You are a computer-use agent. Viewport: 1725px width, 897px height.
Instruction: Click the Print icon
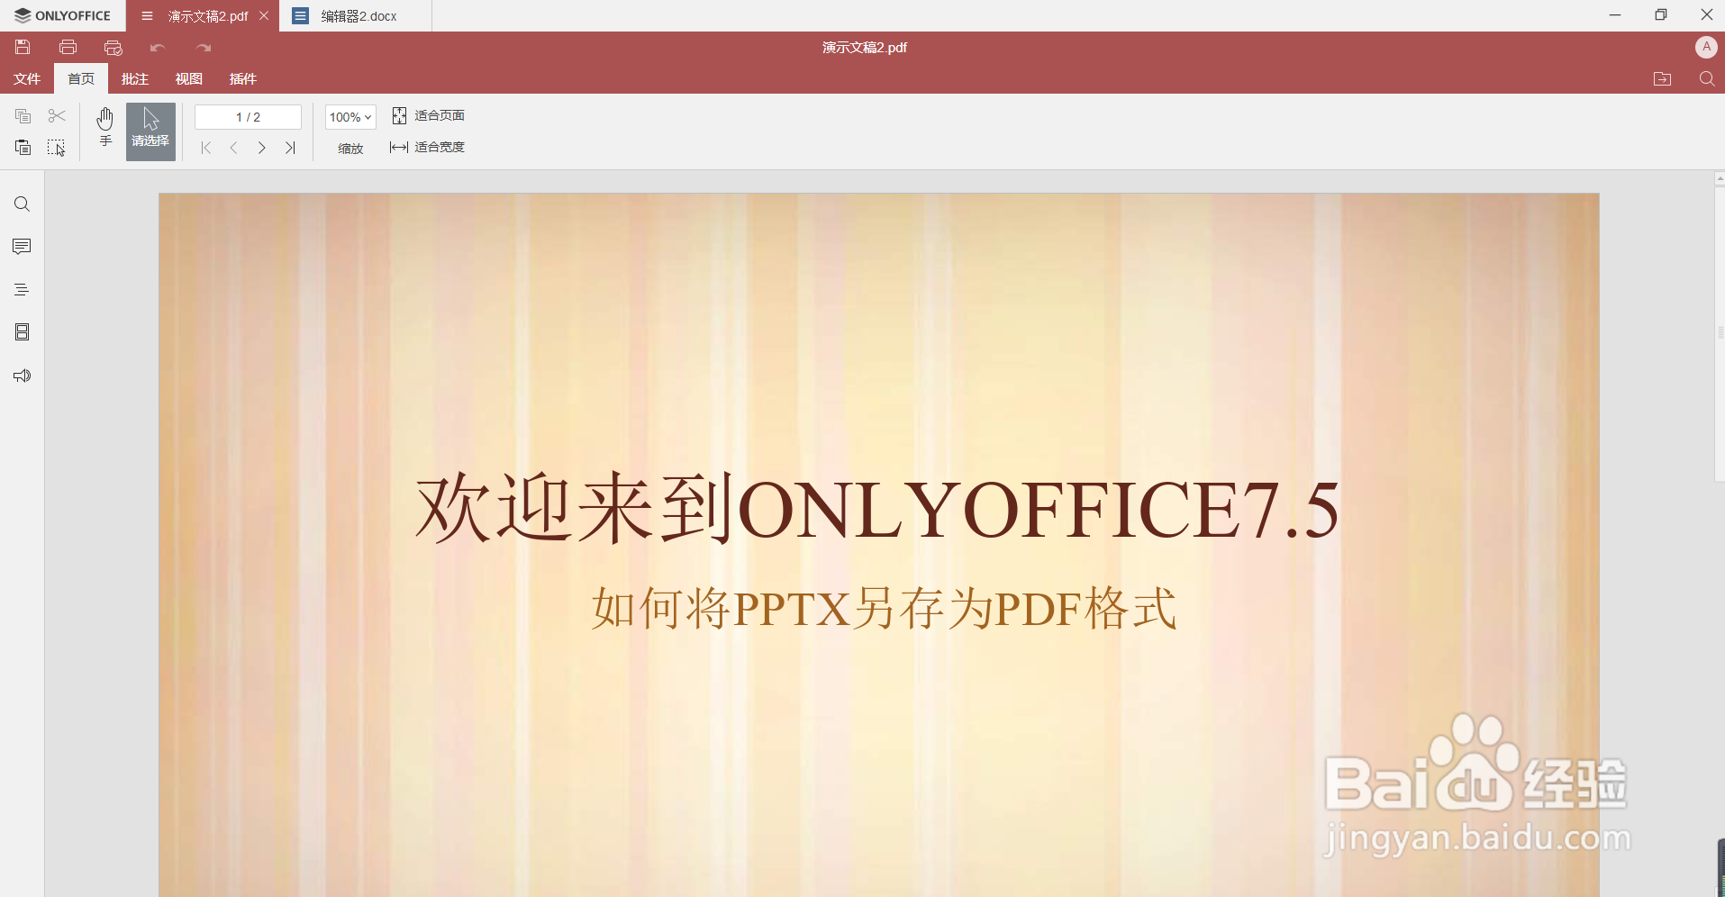coord(68,47)
